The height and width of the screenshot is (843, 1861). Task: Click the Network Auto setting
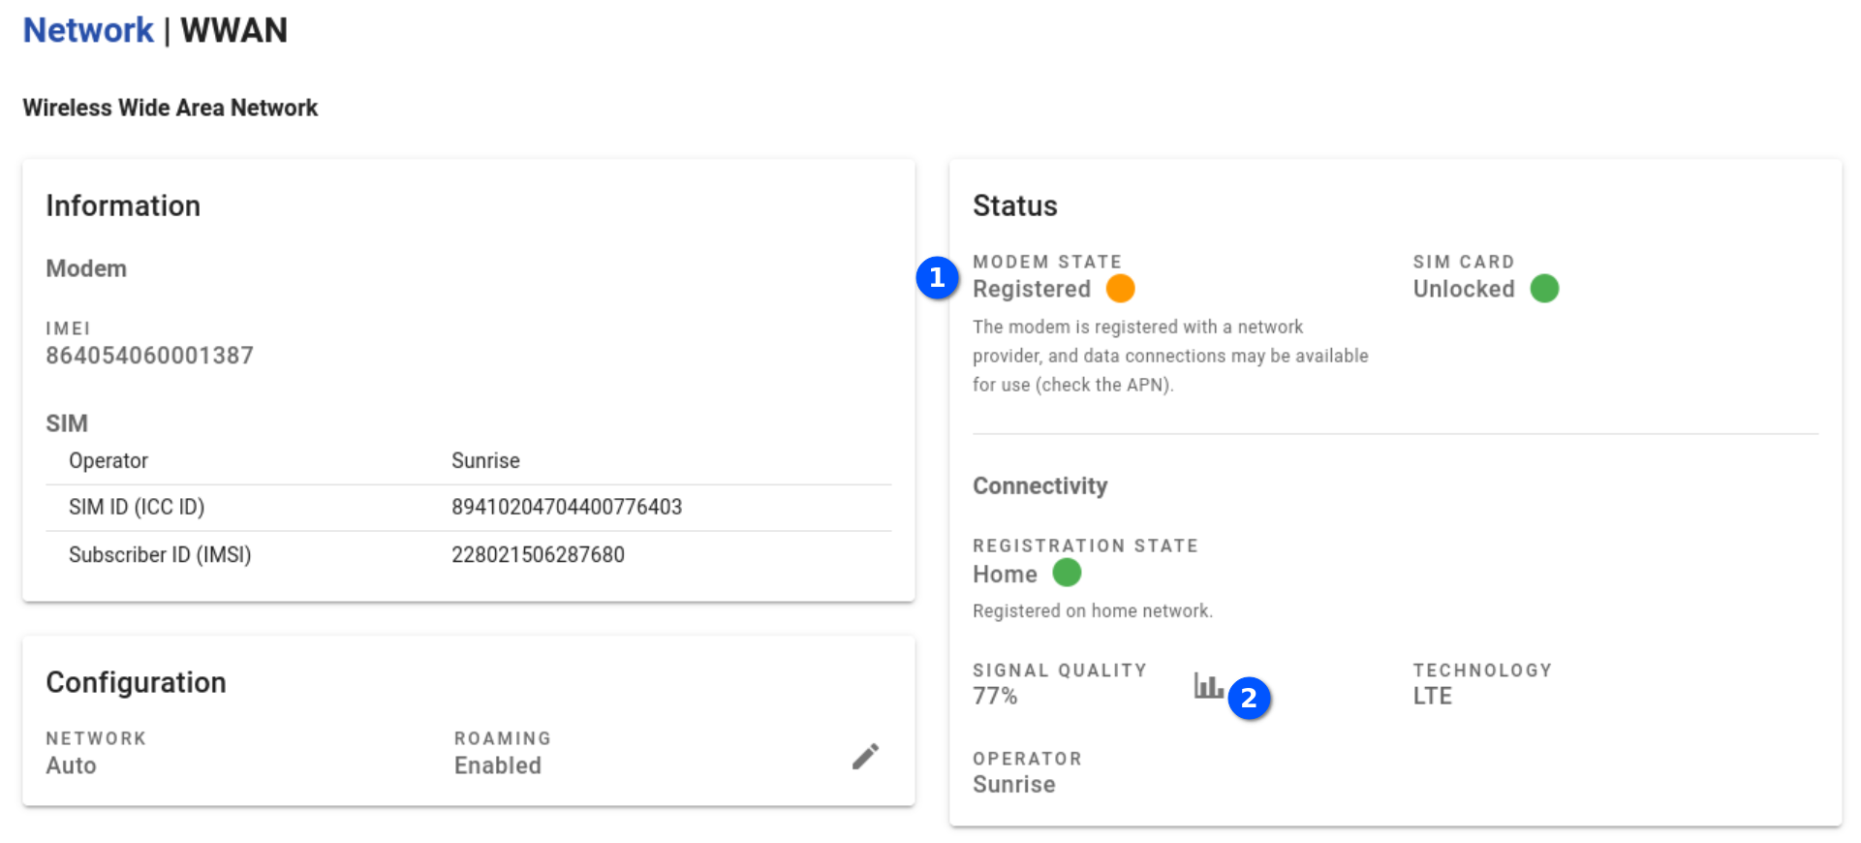[71, 765]
